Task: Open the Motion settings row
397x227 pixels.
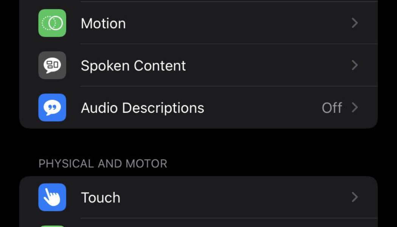Action: (189, 23)
